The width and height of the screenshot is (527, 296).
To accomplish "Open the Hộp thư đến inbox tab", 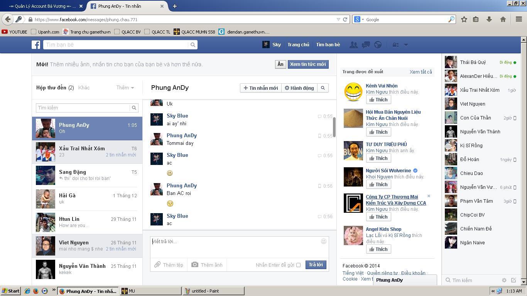I will click(x=55, y=87).
